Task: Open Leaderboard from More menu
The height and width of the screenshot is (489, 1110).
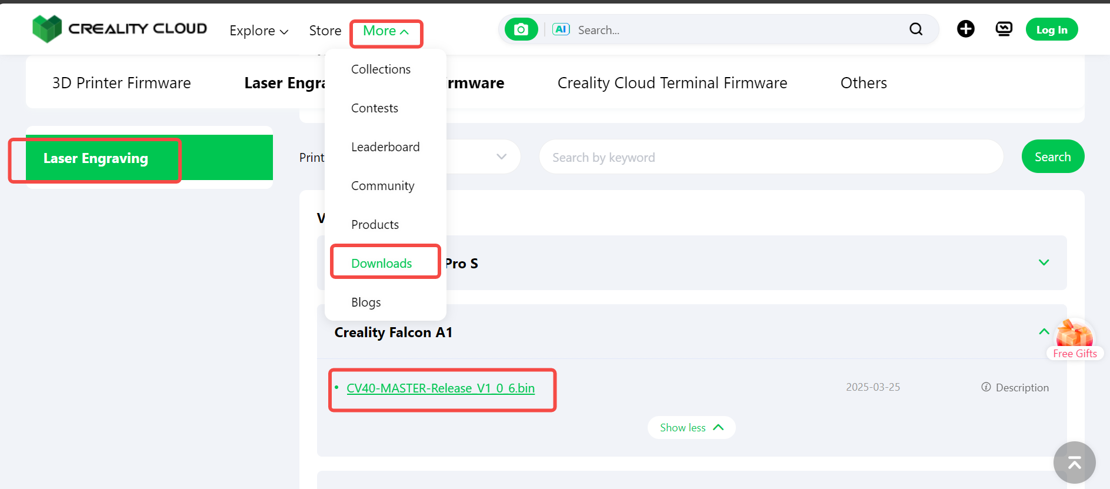Action: (x=385, y=147)
